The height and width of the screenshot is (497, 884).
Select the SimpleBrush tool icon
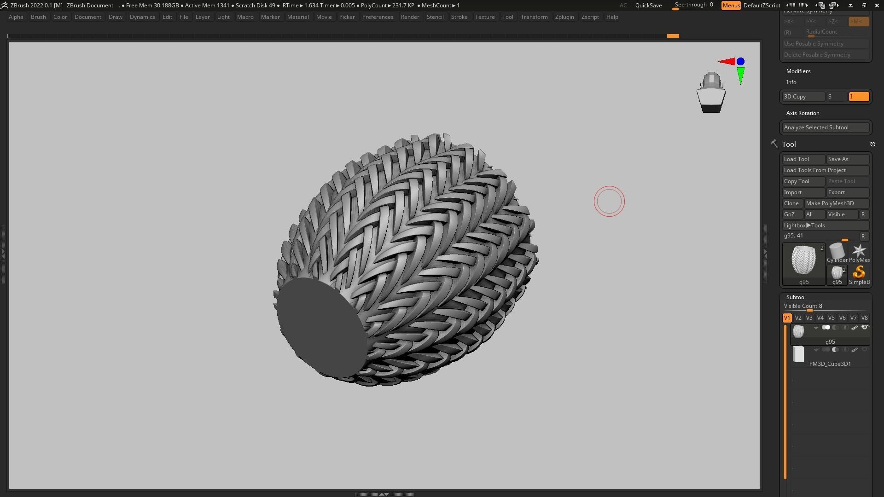point(859,272)
